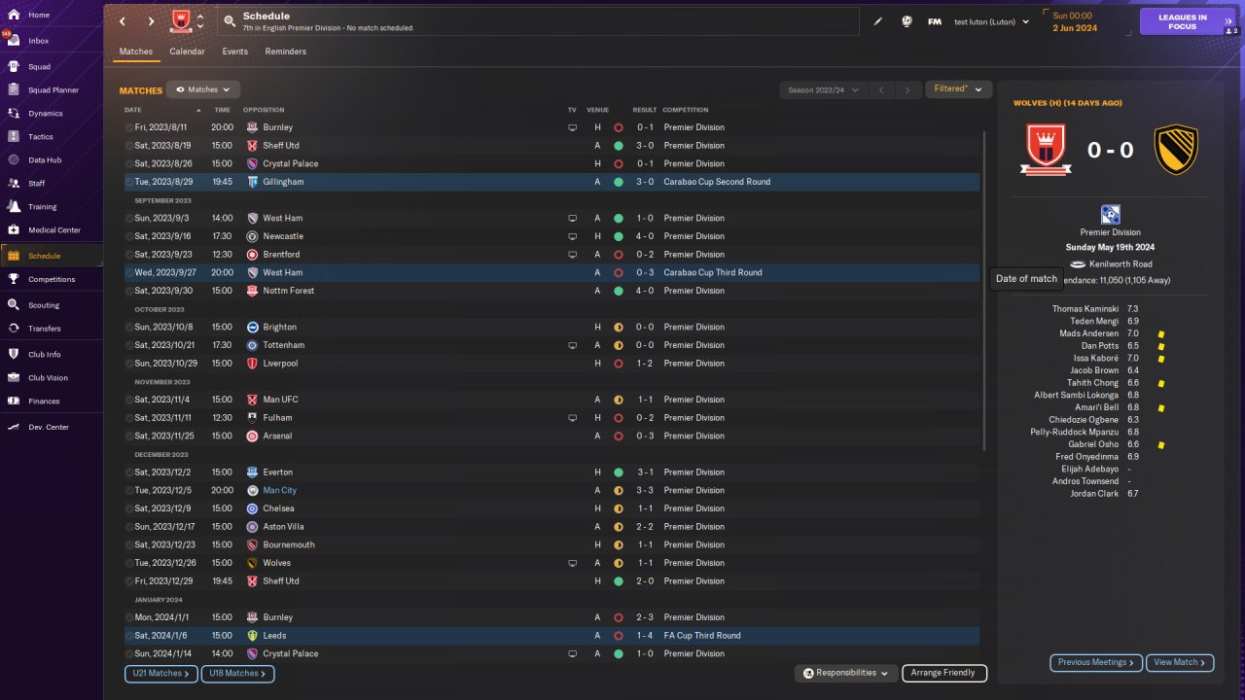
Task: Open the Home icon in the sidebar
Action: click(x=14, y=15)
